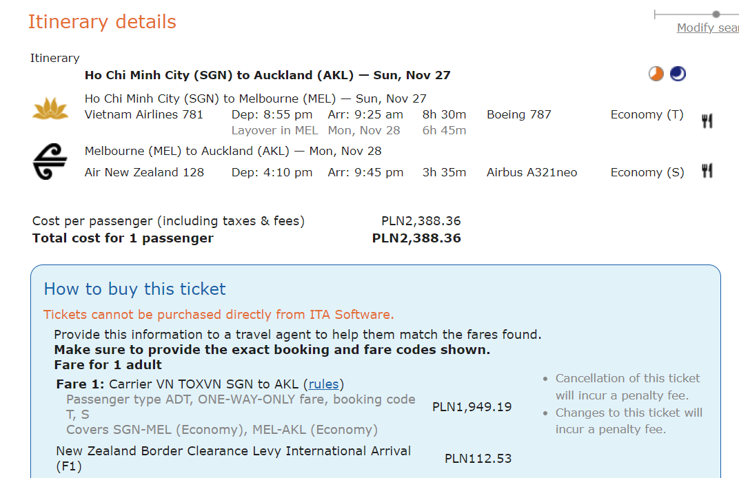This screenshot has height=478, width=739.
Task: Click the orange half-moon overnight icon
Action: tap(656, 74)
